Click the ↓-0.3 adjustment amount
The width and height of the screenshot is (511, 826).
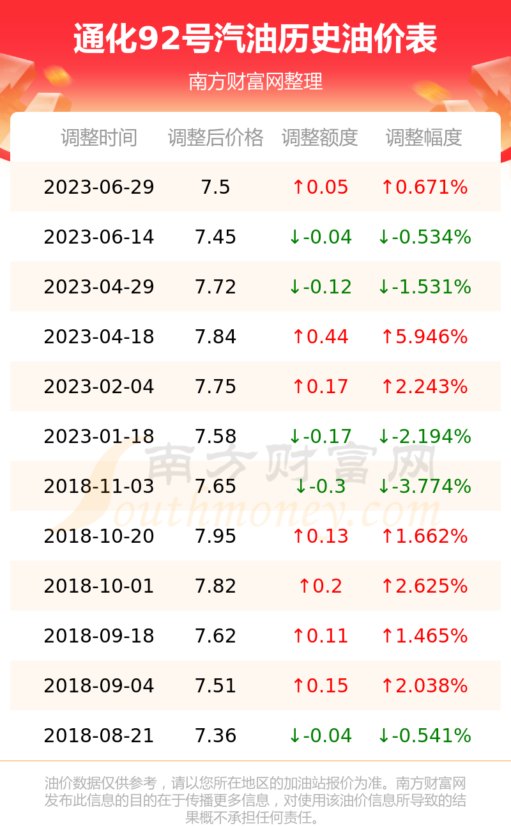click(x=320, y=487)
